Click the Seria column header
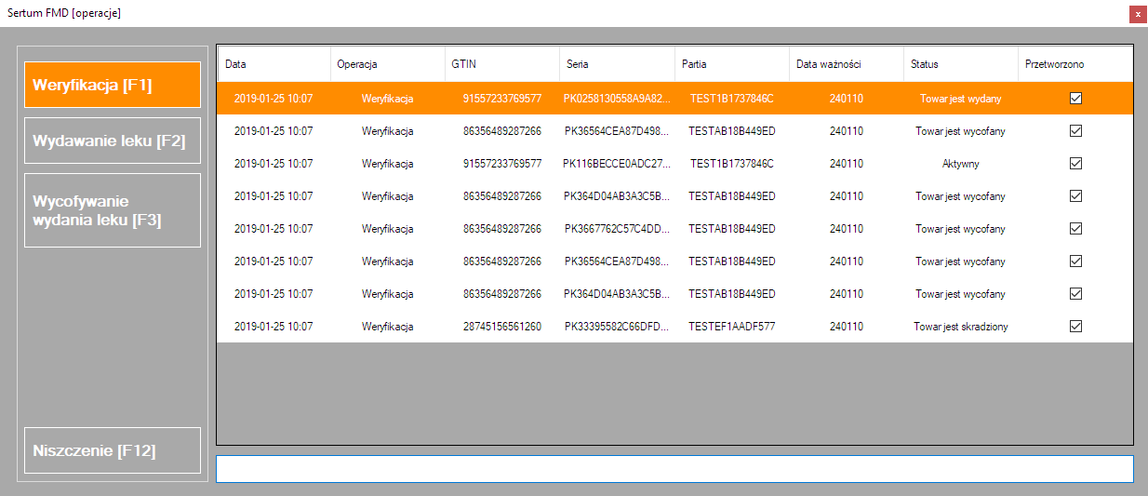1148x496 pixels. click(x=616, y=64)
